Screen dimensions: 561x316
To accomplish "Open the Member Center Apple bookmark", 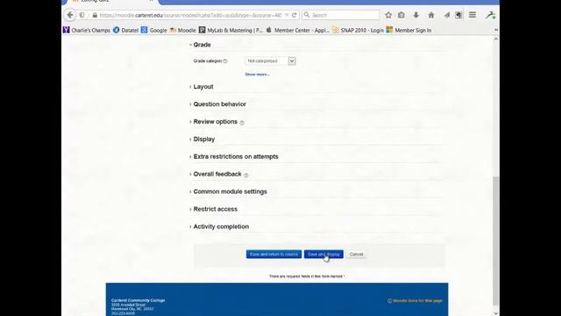I will tap(298, 30).
